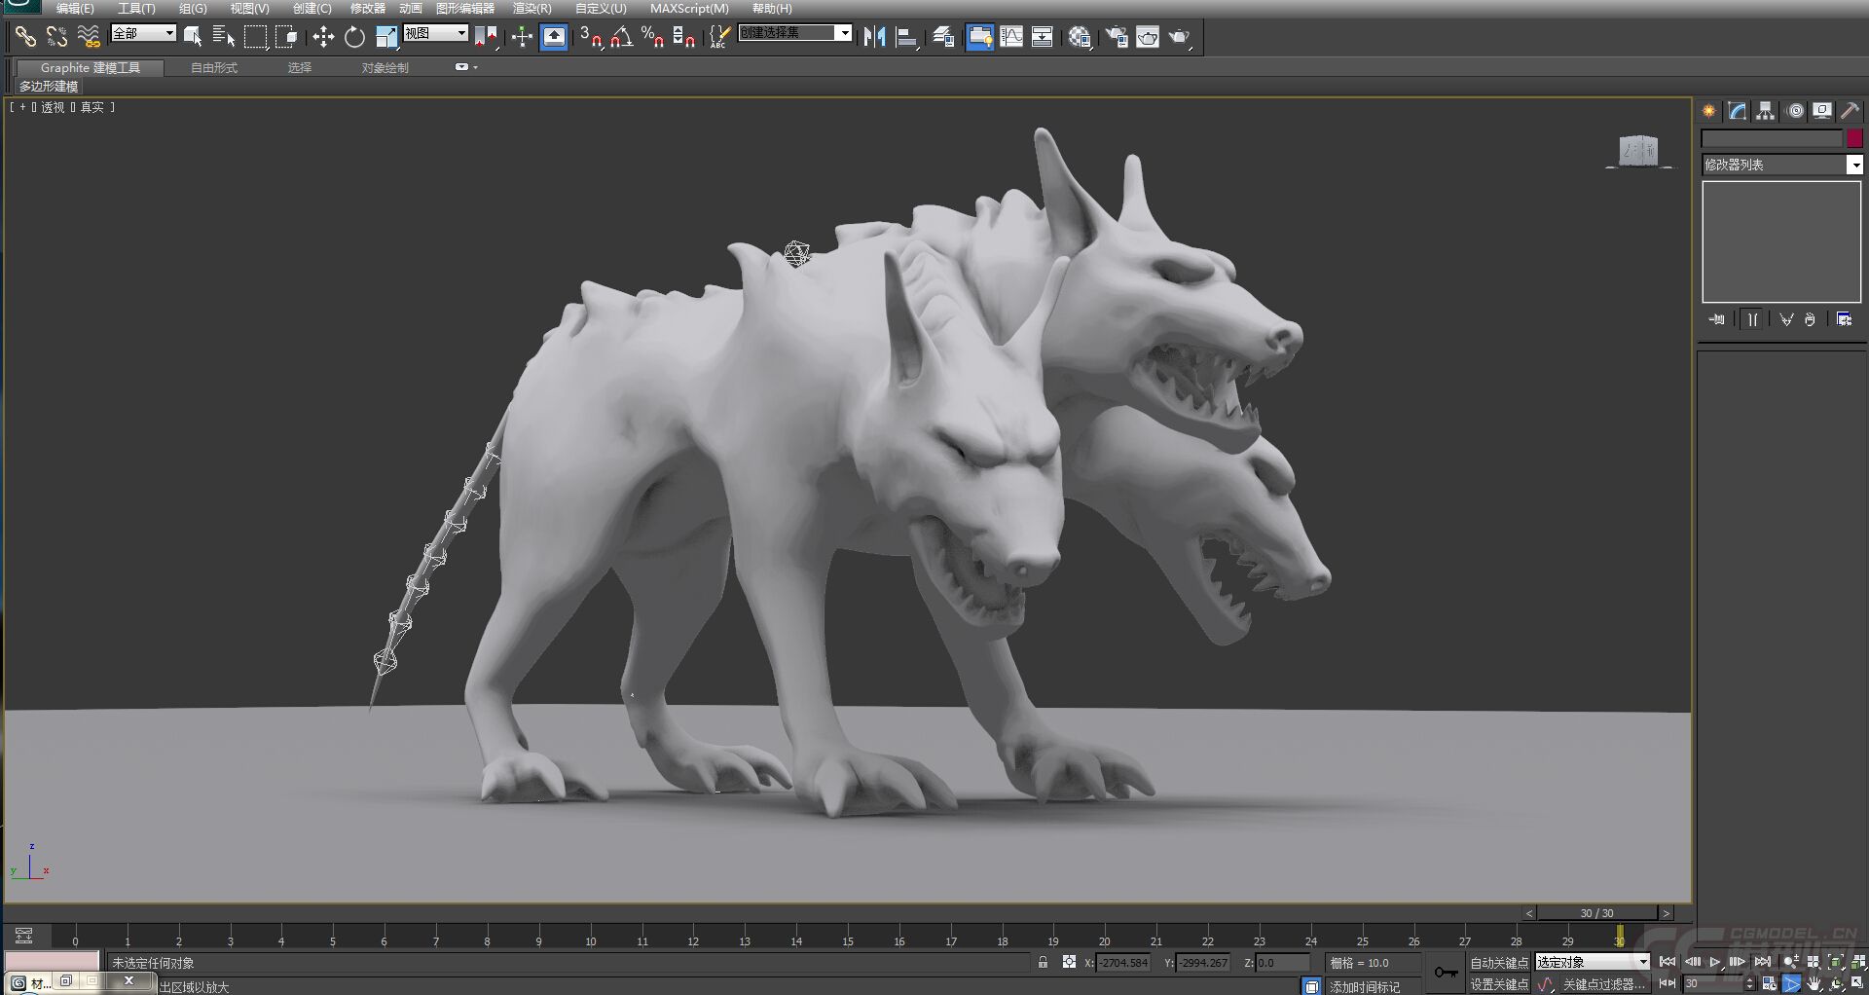Screen dimensions: 1869x995
Task: Toggle the Percent Snap button
Action: [x=653, y=37]
